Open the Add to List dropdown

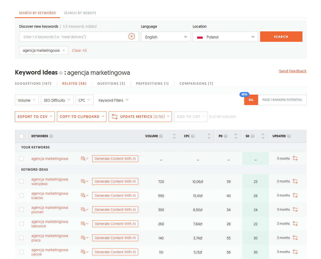pyautogui.click(x=191, y=117)
